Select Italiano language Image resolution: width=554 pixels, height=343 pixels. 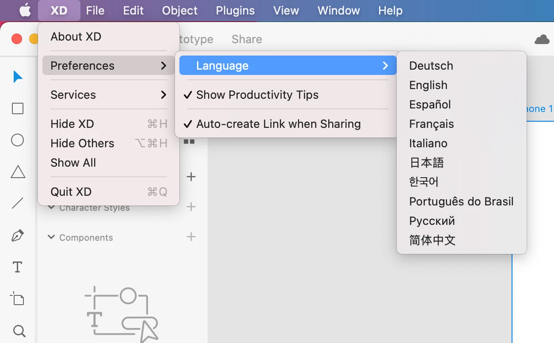pos(462,143)
